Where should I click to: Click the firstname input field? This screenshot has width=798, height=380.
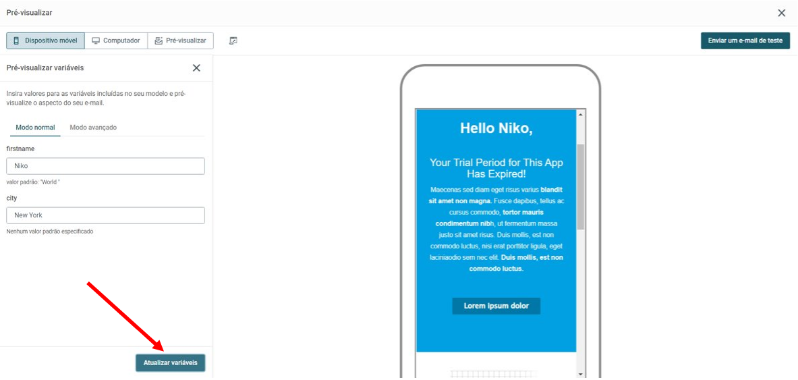click(x=105, y=166)
